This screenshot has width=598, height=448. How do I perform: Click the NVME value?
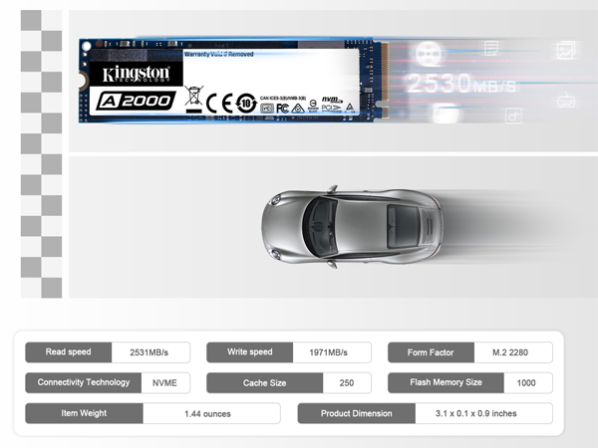(x=164, y=383)
